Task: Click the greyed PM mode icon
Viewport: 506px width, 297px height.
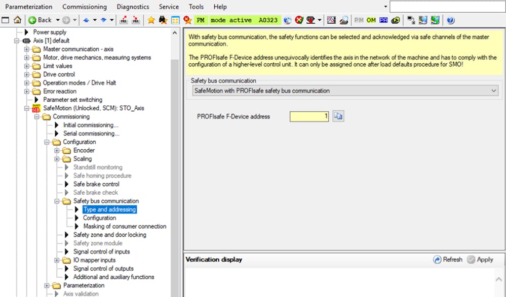Action: click(359, 20)
